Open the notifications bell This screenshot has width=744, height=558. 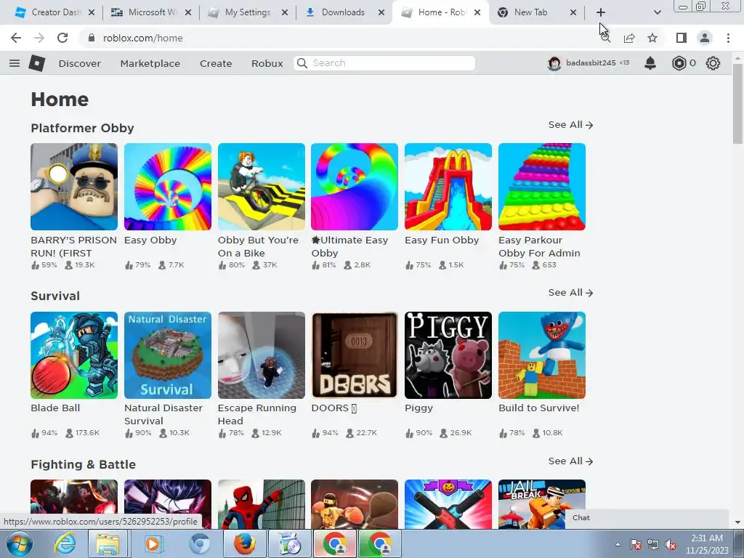point(650,63)
